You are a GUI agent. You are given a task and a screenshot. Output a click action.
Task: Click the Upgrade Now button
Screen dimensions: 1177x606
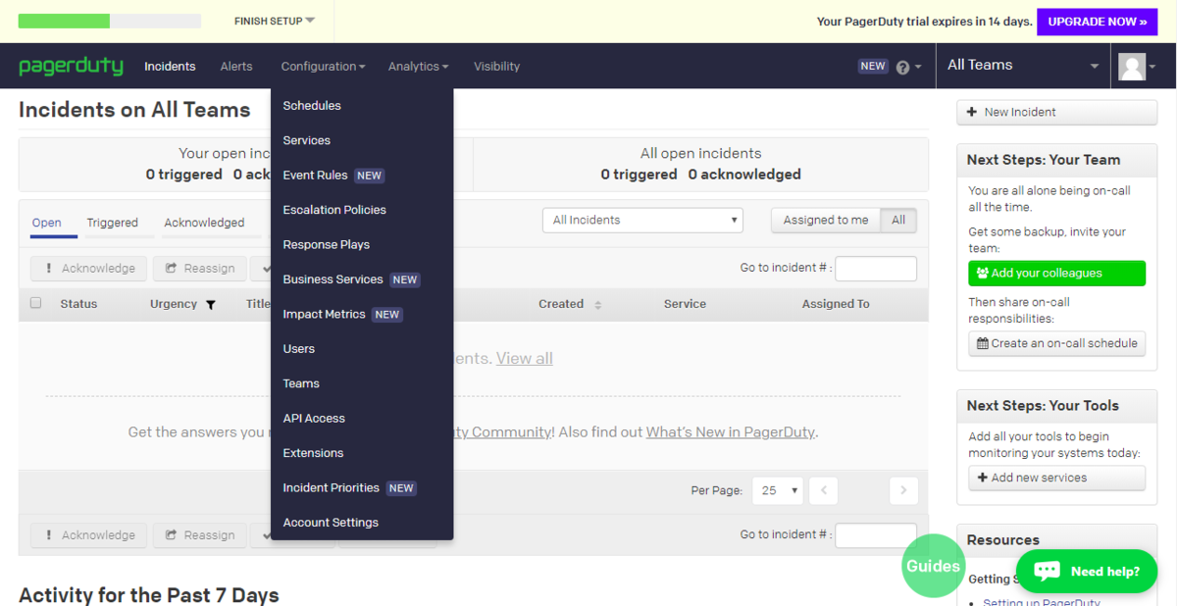[x=1098, y=21]
